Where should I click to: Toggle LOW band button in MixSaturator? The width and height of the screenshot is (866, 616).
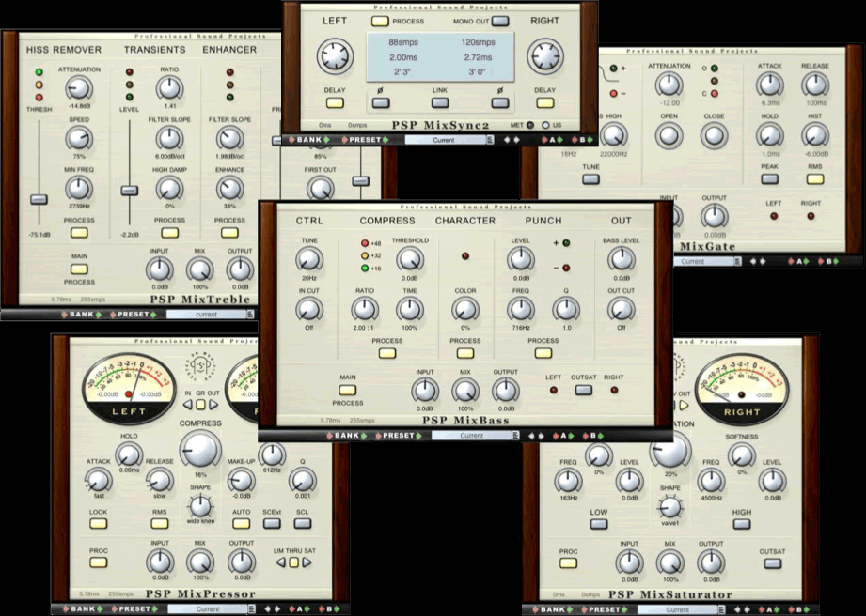point(599,524)
